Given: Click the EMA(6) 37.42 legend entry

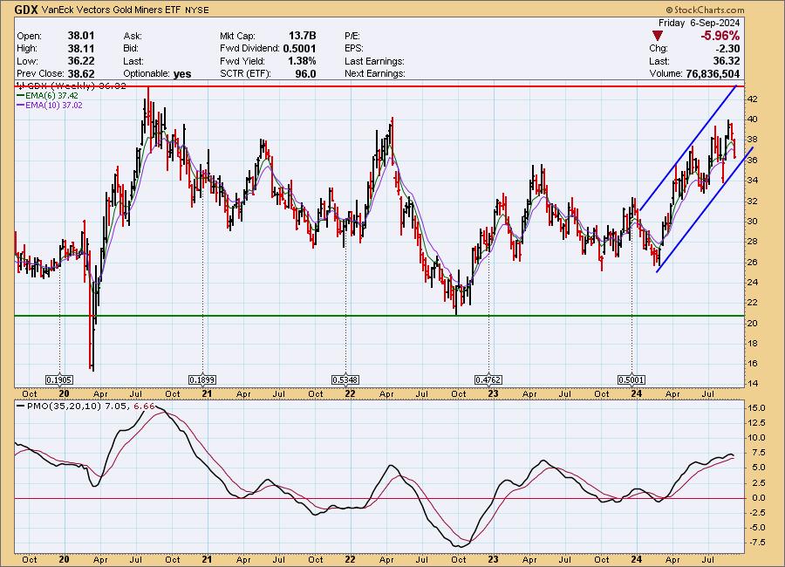Looking at the screenshot, I should click(x=48, y=96).
